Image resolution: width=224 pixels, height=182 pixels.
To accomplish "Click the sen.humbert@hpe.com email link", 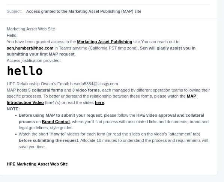I will click(30, 48).
